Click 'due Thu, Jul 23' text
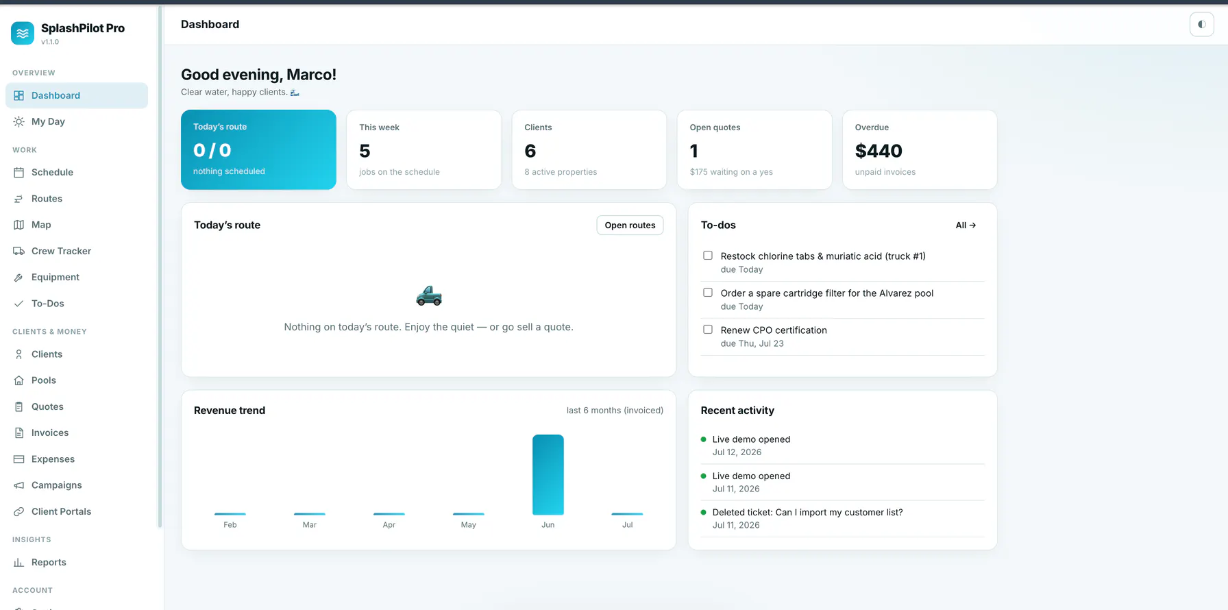The height and width of the screenshot is (610, 1228). (752, 344)
